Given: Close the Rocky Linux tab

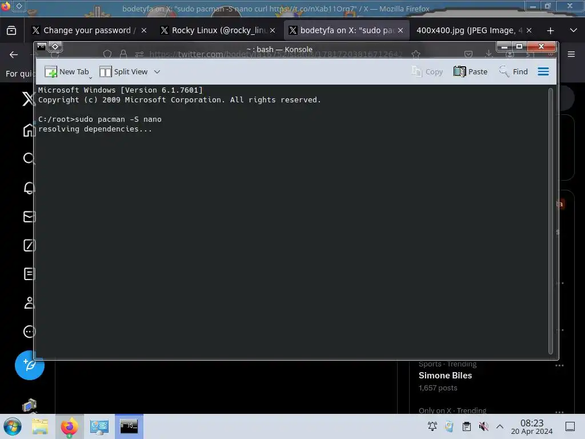Looking at the screenshot, I should pos(273,30).
